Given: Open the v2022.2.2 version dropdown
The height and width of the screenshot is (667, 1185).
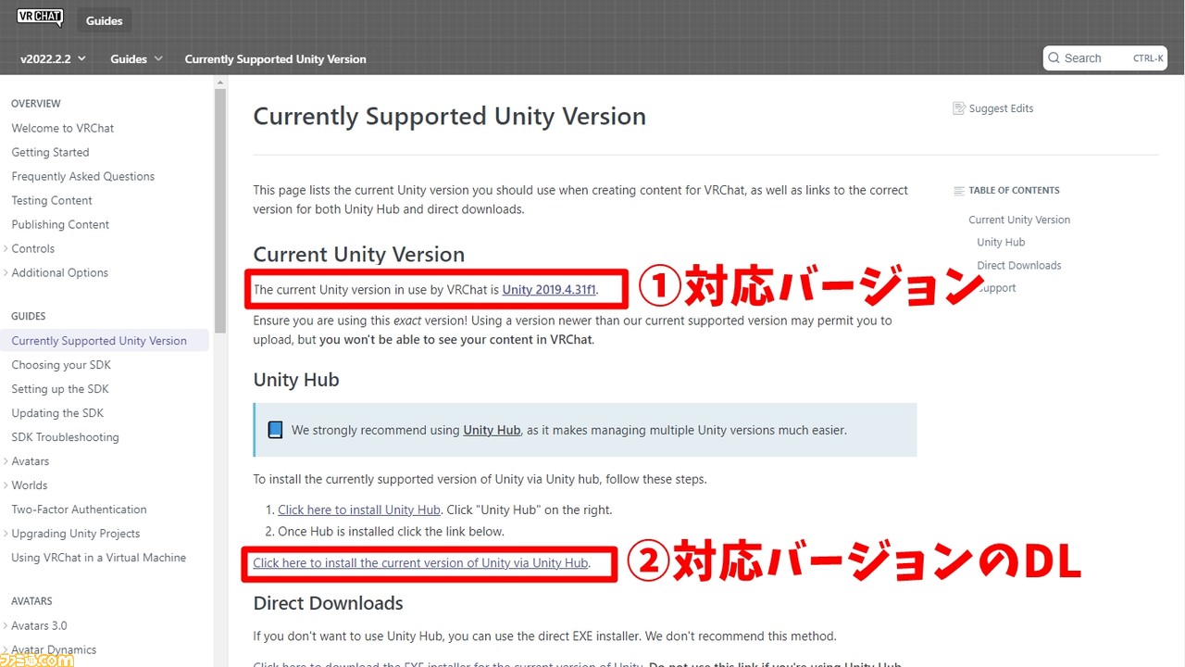Looking at the screenshot, I should [x=54, y=59].
